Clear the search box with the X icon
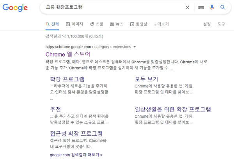The image size is (234, 159). (x=187, y=7)
